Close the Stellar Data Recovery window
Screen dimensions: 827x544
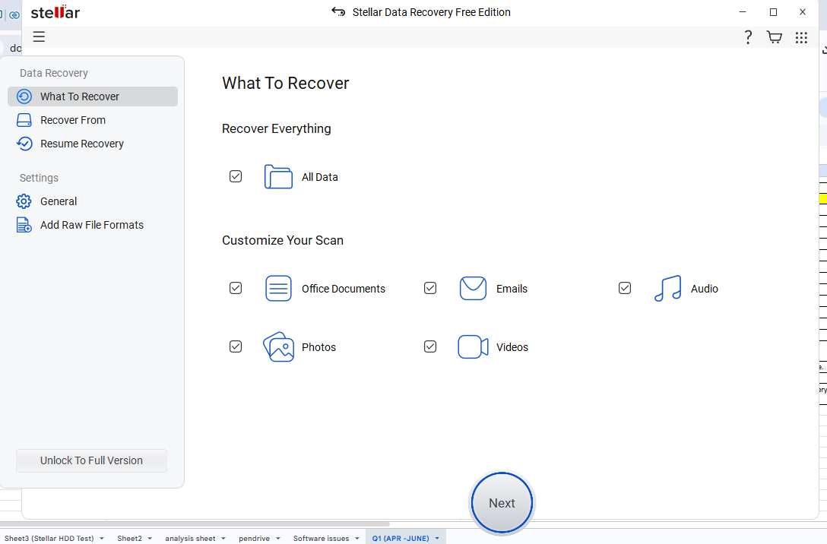pos(803,11)
